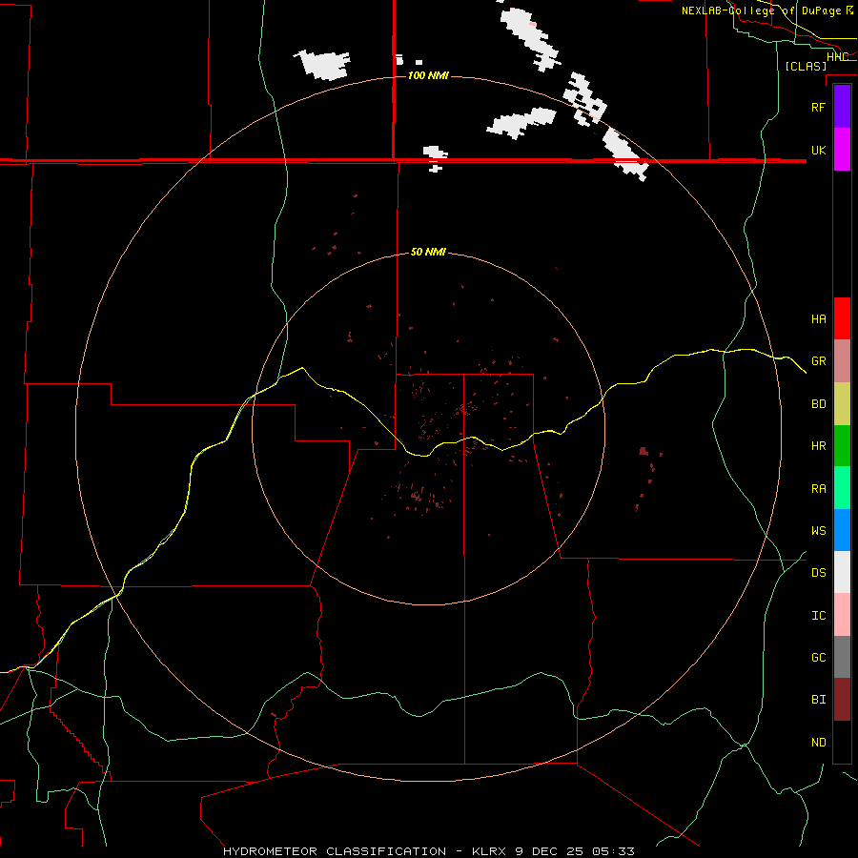Screen dimensions: 858x858
Task: Select the GR dusty-pink legend swatch
Action: pyautogui.click(x=842, y=361)
